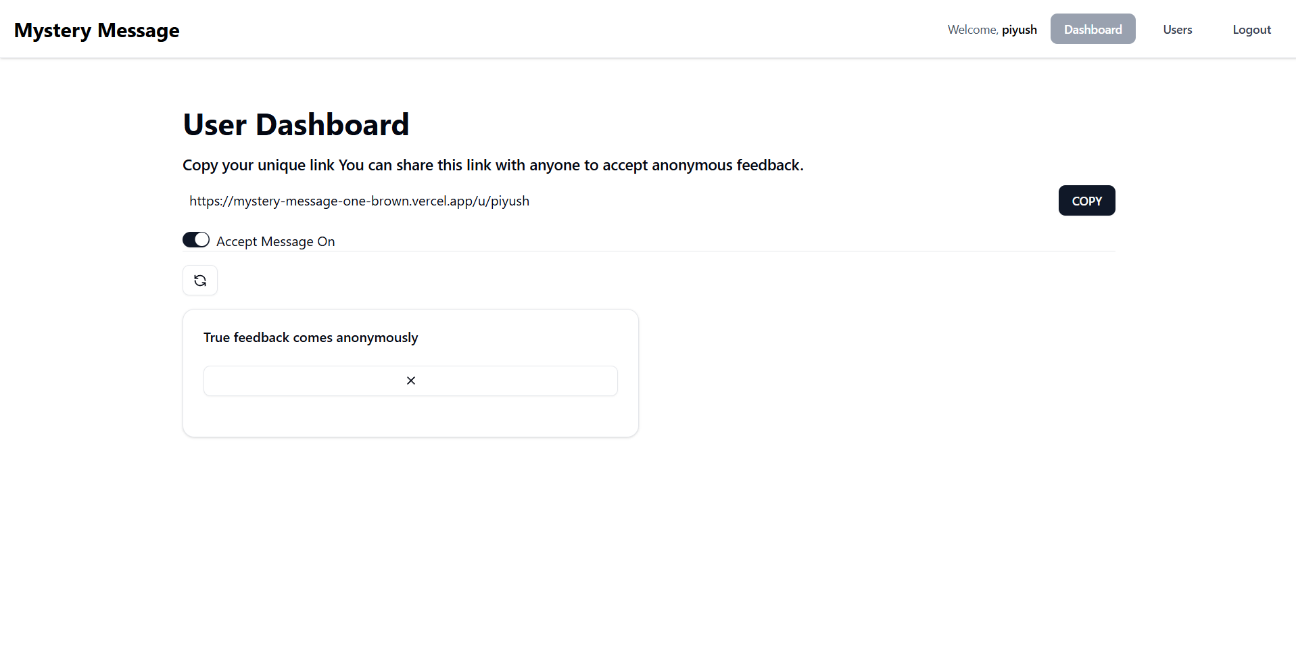This screenshot has width=1296, height=655.
Task: Delete the message using the X icon
Action: point(410,381)
